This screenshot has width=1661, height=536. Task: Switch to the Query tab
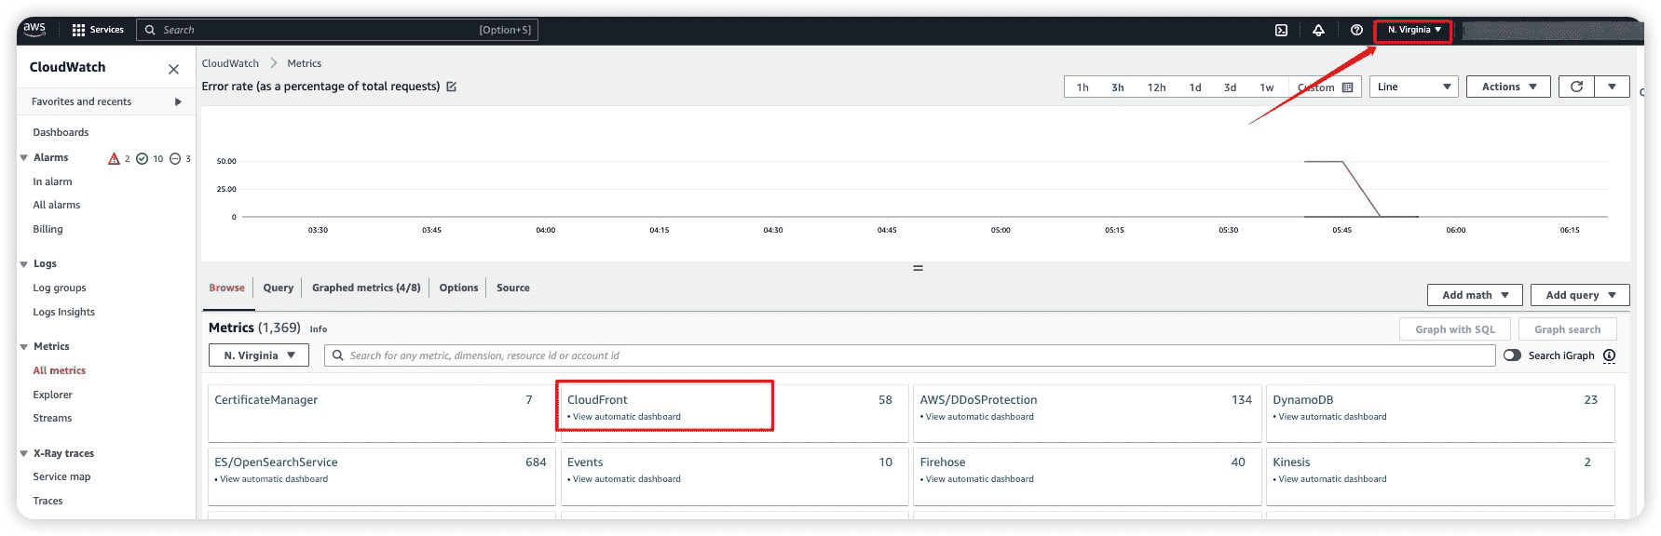pos(278,288)
